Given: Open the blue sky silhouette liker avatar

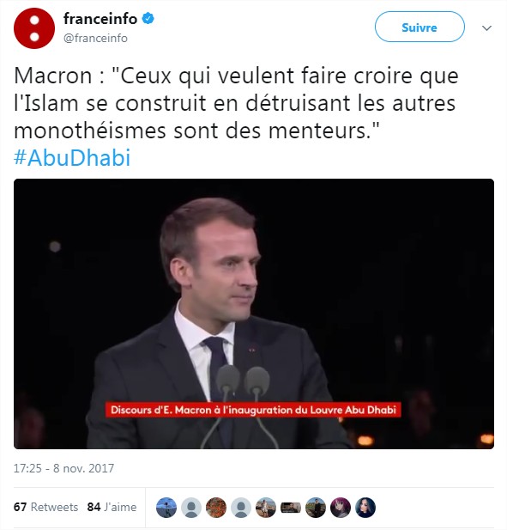Looking at the screenshot, I should pos(166,508).
